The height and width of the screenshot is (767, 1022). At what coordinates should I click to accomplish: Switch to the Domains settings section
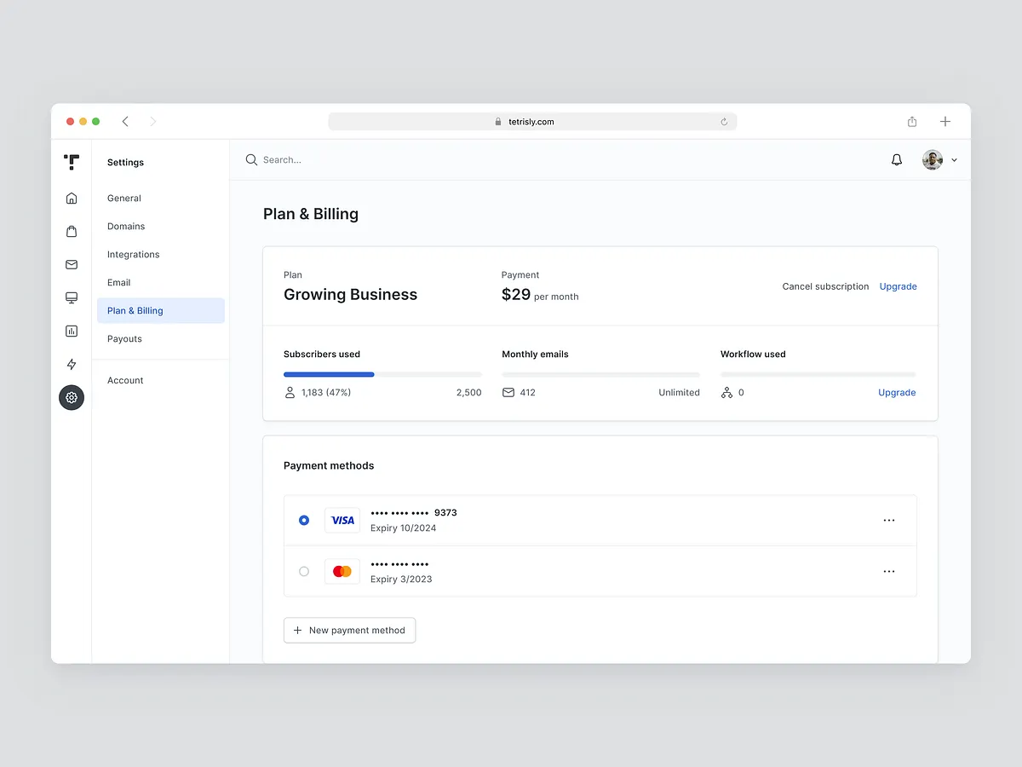pos(125,226)
